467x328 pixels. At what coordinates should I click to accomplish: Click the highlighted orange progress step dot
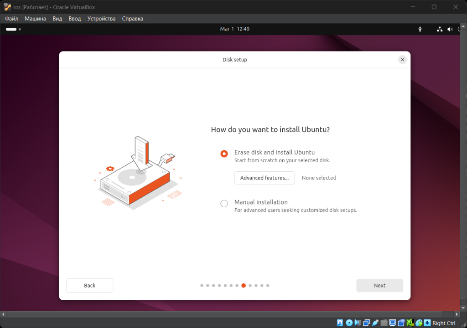(244, 286)
